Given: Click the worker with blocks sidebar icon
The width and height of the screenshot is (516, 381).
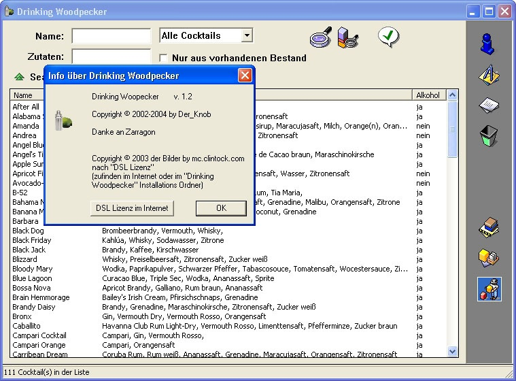Looking at the screenshot, I should [489, 289].
